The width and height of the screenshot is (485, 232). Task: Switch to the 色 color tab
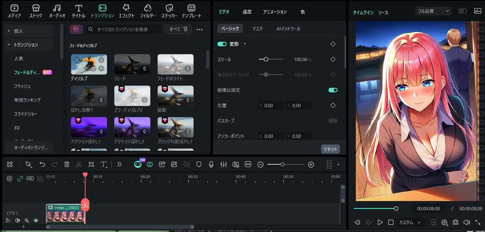303,12
